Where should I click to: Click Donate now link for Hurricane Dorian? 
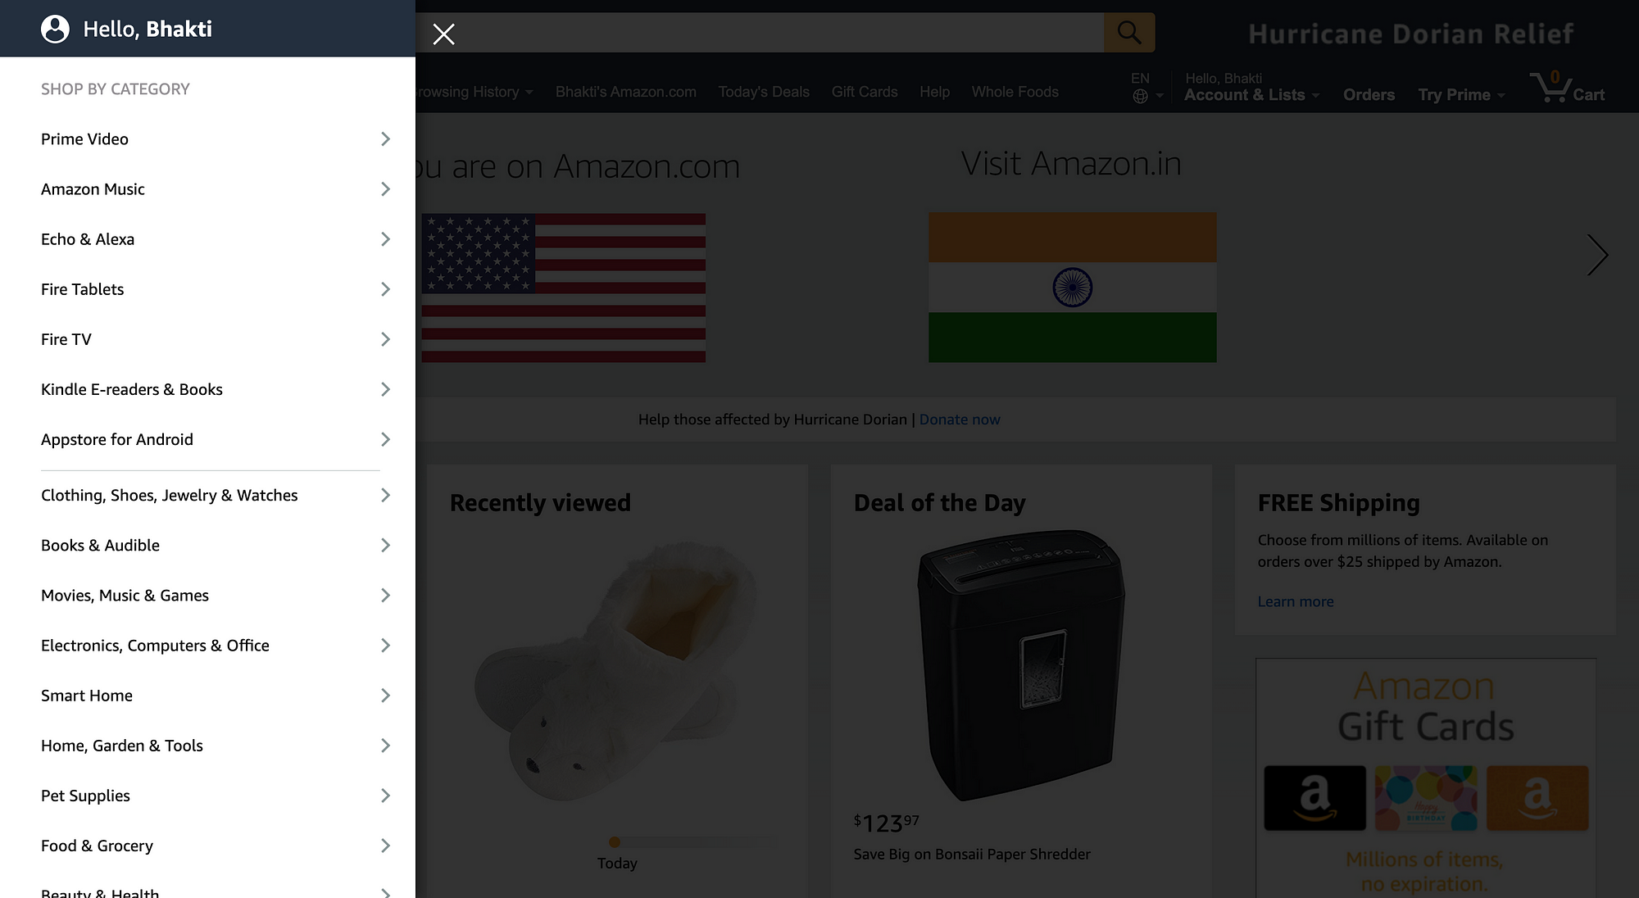[x=958, y=418]
